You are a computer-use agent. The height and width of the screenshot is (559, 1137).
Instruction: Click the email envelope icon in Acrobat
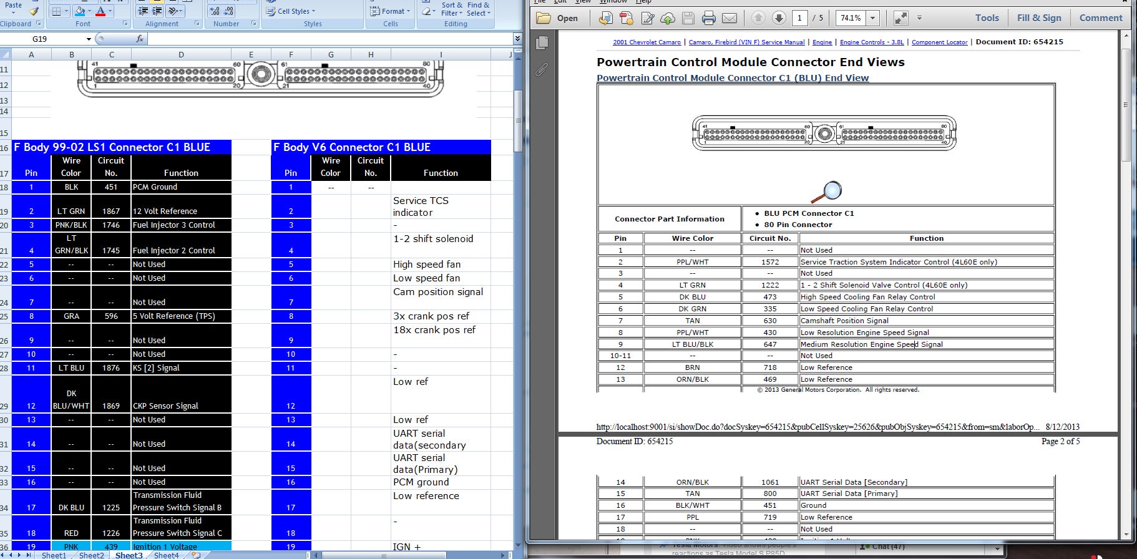[x=730, y=18]
